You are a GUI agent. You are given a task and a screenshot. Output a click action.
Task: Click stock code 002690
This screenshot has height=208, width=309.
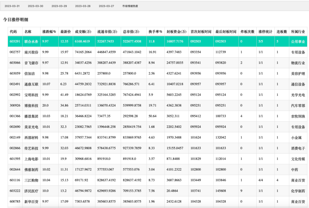click(15, 127)
